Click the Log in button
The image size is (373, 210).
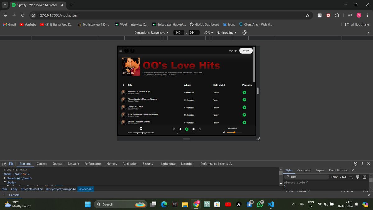pyautogui.click(x=246, y=51)
